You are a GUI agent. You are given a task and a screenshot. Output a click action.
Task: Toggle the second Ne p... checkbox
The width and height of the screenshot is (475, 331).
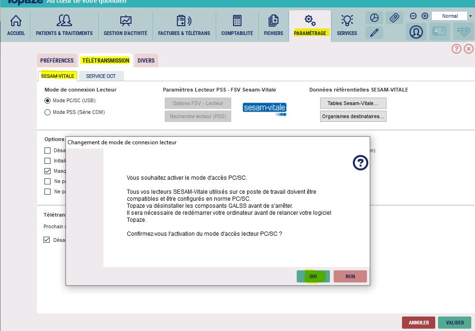[x=47, y=192]
